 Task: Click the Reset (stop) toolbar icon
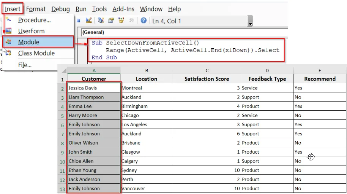(79, 21)
